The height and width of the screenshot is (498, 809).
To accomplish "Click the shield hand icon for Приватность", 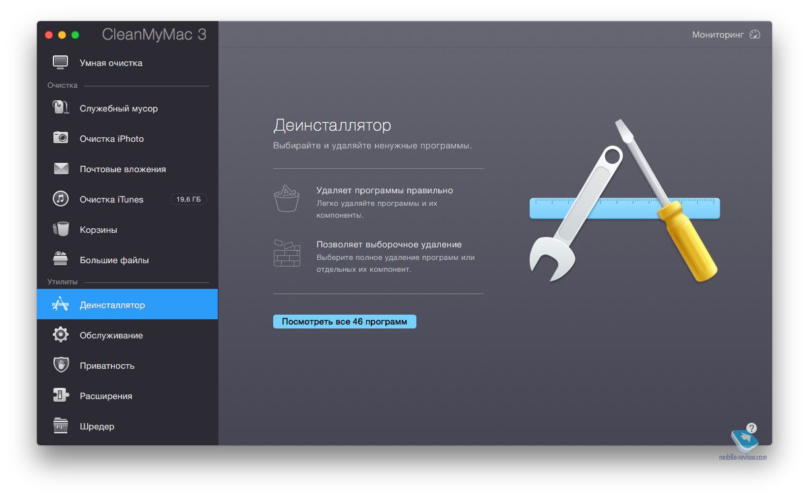I will (61, 365).
